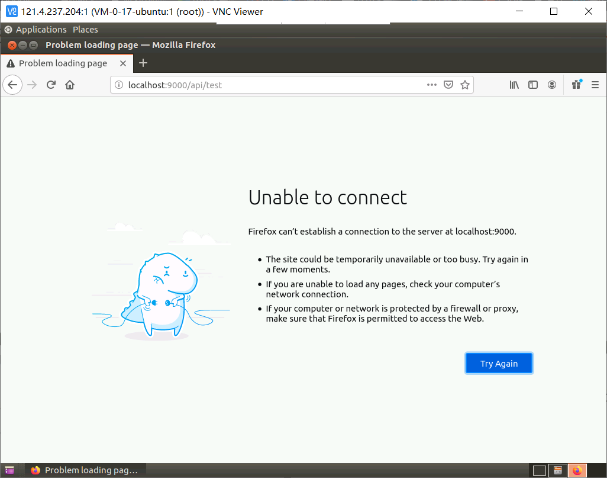Open page actions three-dot menu
607x478 pixels.
point(432,85)
